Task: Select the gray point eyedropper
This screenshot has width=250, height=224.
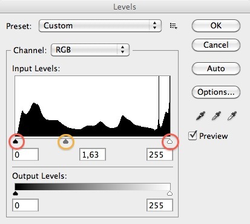Action: [216, 116]
